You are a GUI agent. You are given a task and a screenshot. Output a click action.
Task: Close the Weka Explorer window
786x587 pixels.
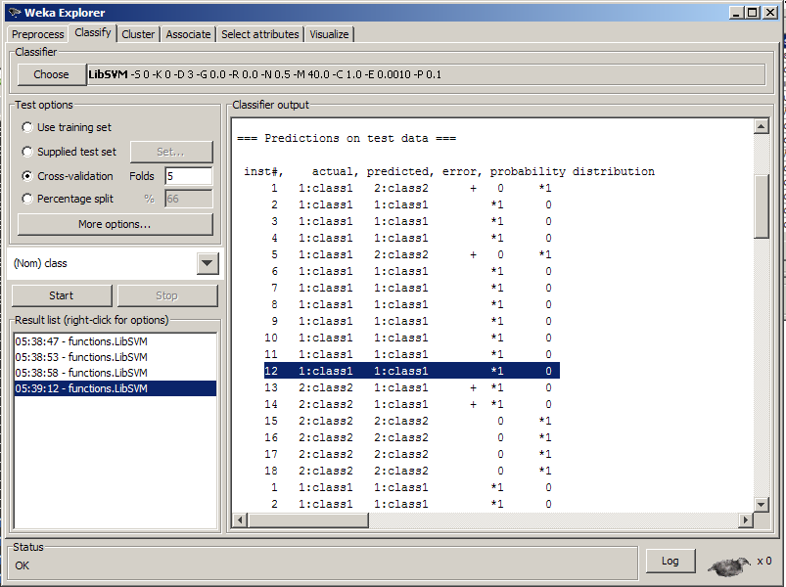(770, 13)
